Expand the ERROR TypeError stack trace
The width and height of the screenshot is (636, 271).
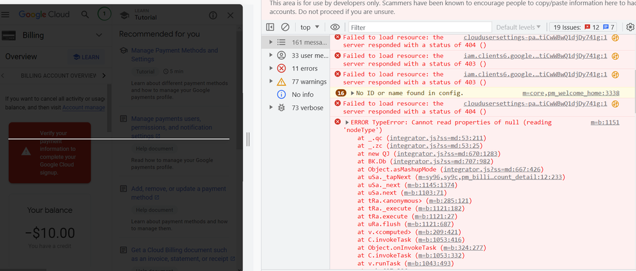click(347, 122)
